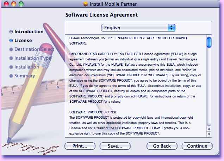Click the 'Install Mobile Partner' window title
224x161 pixels.
click(x=113, y=4)
